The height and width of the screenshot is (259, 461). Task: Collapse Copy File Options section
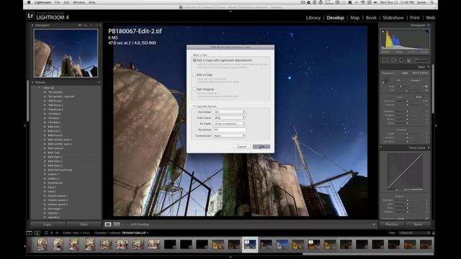(x=194, y=106)
